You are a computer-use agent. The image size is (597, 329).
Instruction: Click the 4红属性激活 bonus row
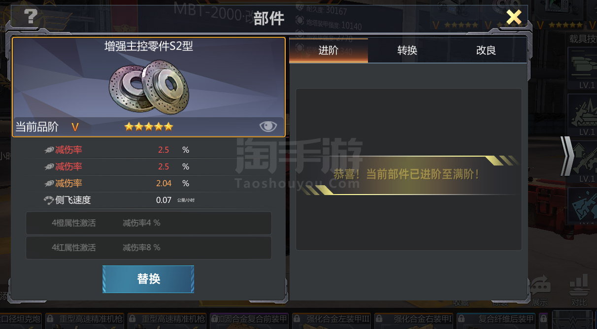coord(149,248)
